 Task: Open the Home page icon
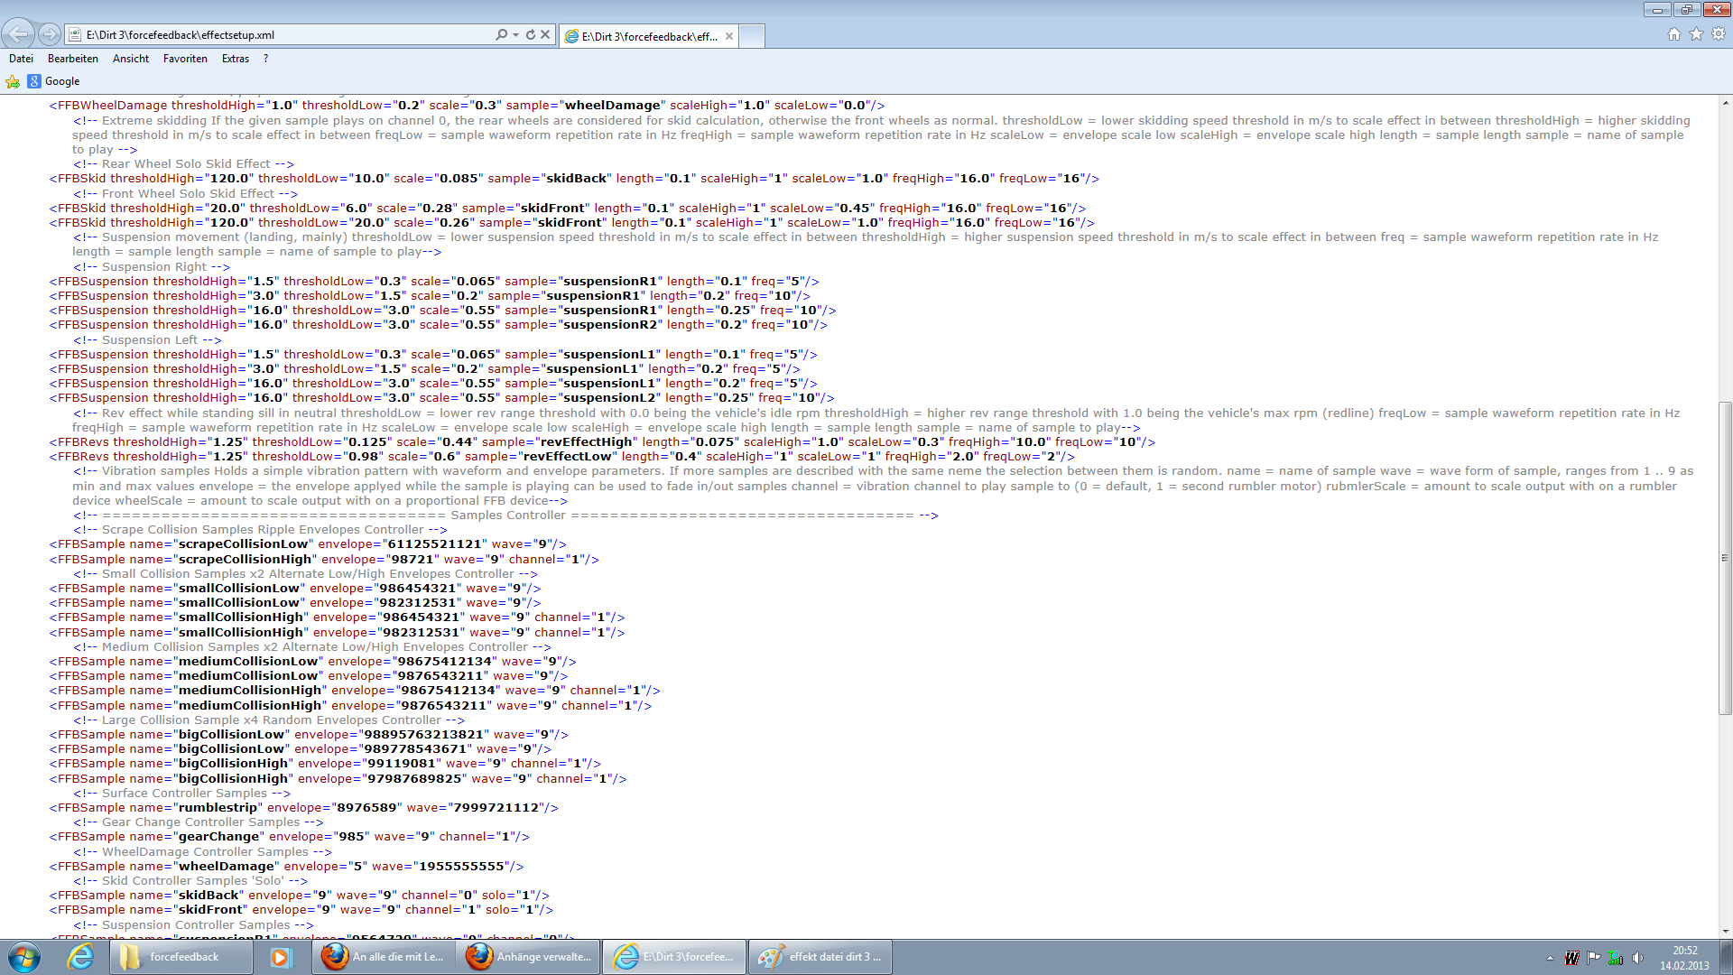click(x=1674, y=34)
